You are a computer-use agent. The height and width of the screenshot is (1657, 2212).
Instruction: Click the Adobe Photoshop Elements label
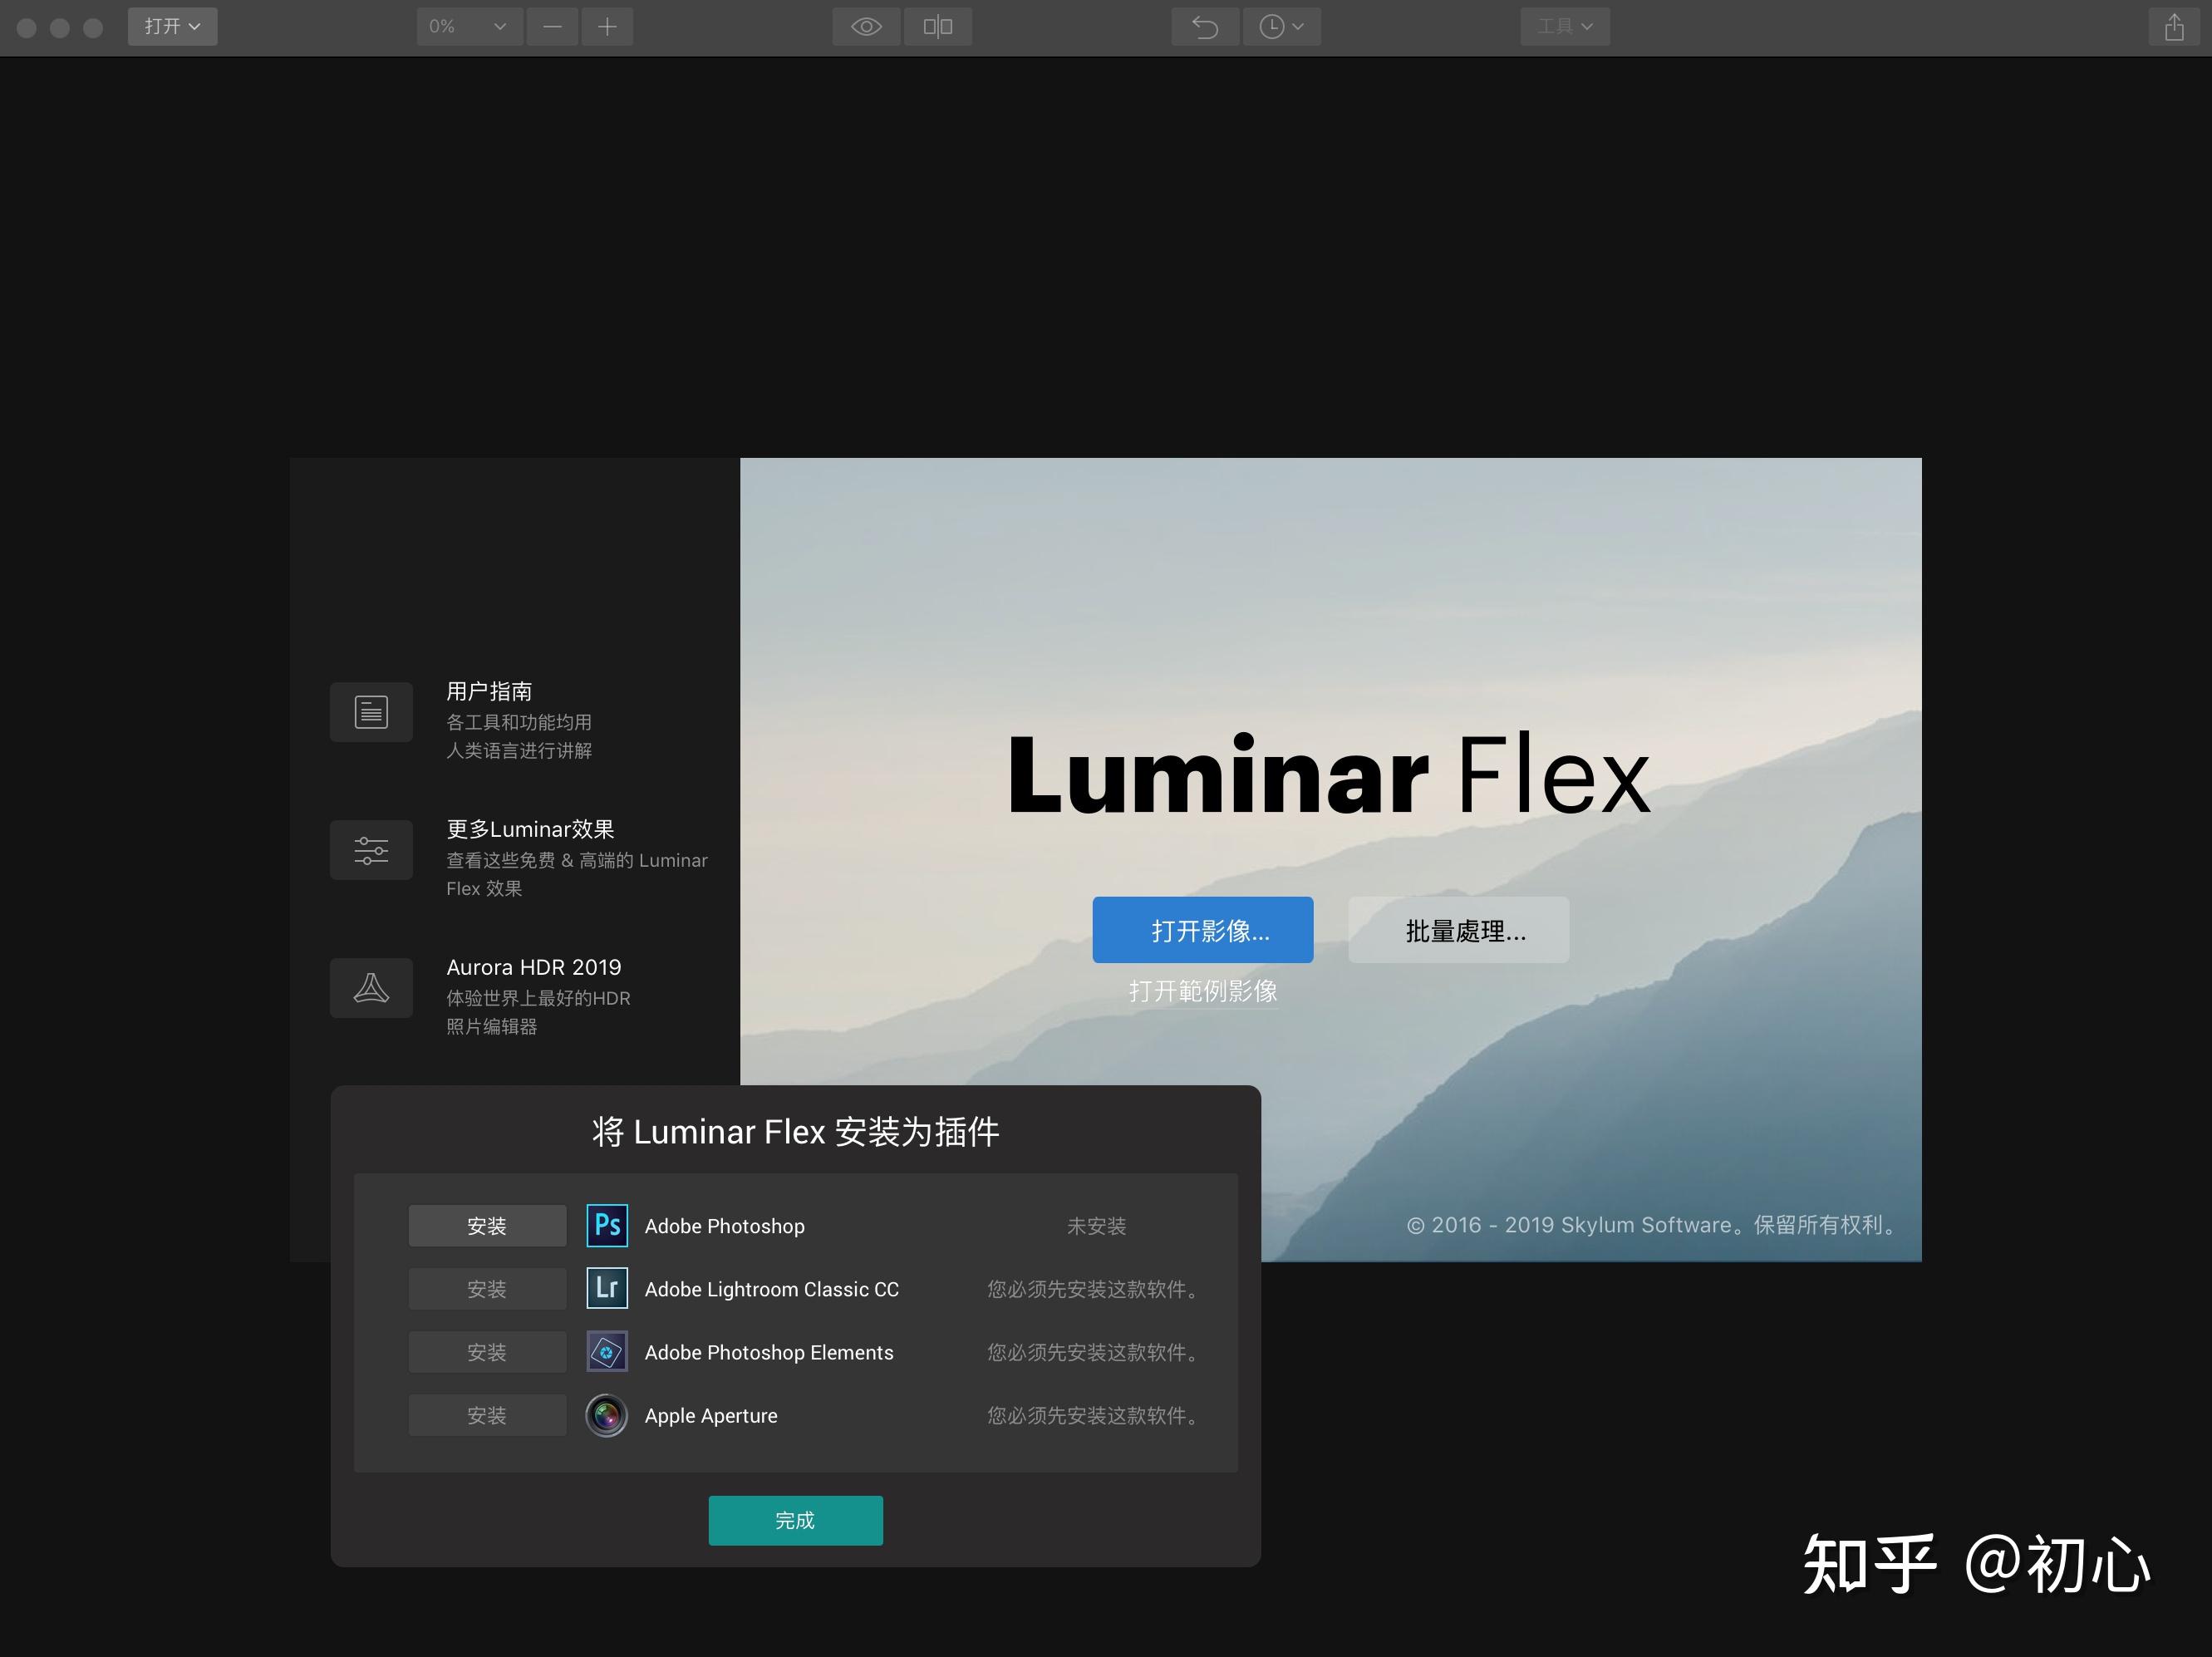tap(769, 1352)
